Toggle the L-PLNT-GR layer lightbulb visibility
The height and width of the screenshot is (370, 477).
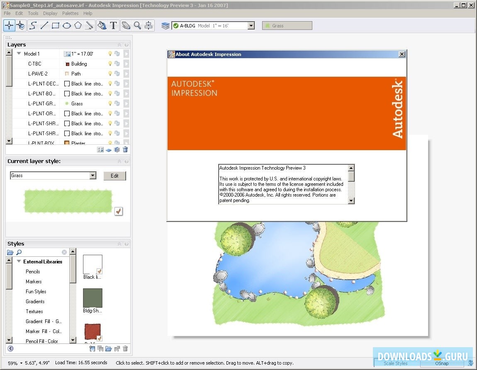(110, 103)
